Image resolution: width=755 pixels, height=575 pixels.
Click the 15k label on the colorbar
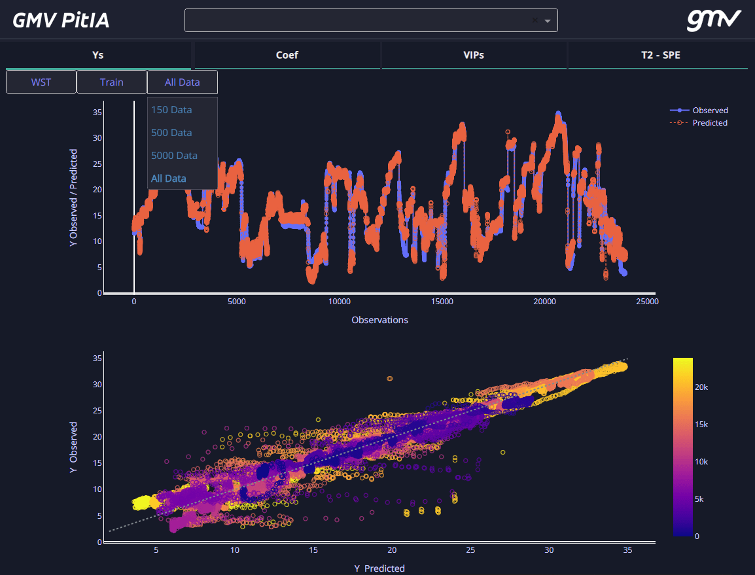point(701,425)
